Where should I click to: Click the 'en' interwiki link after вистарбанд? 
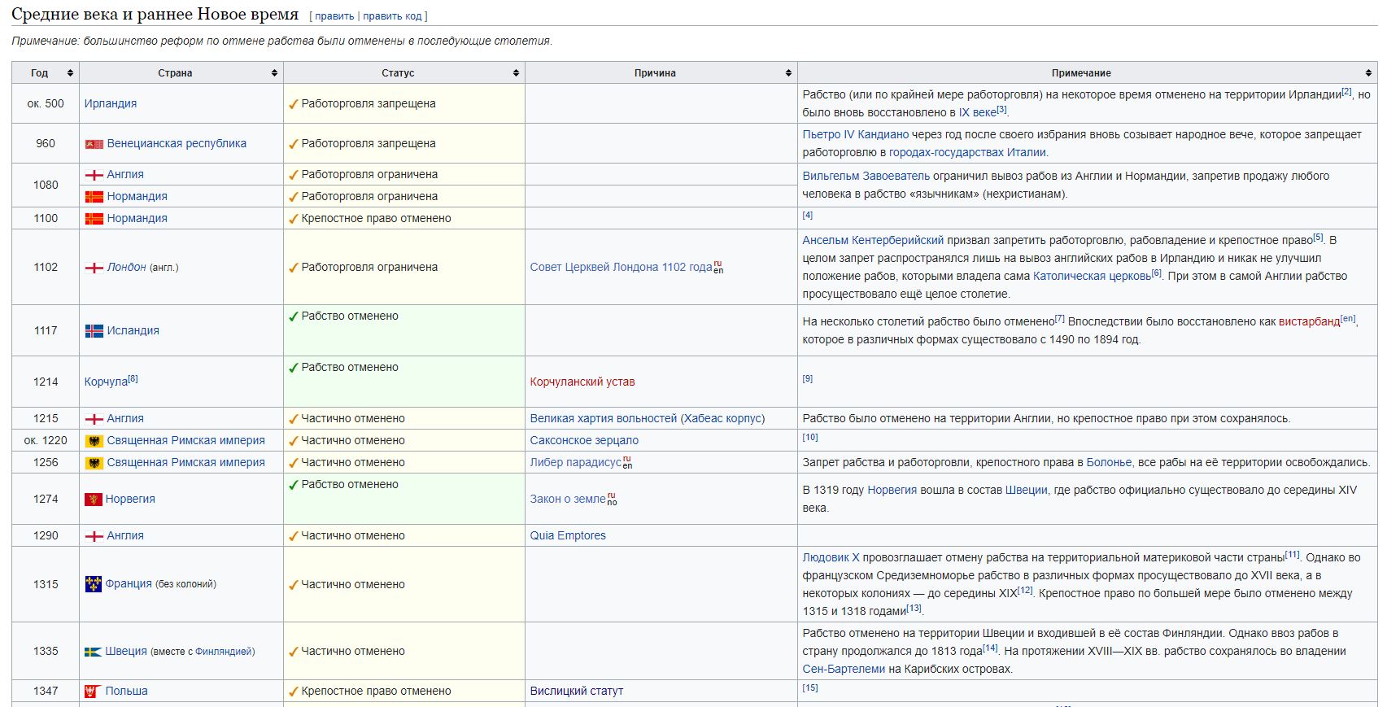tap(1348, 318)
